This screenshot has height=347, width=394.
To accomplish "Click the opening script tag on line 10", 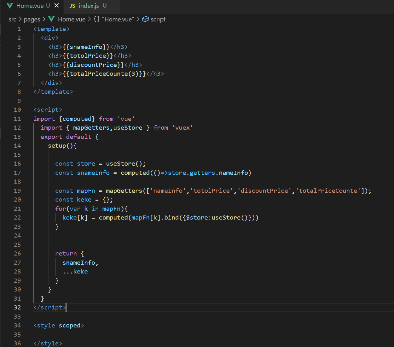I will point(48,110).
